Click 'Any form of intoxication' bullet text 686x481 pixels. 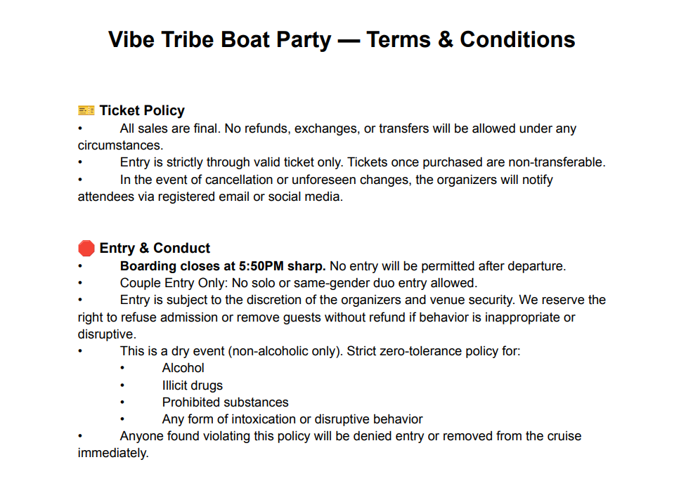[292, 419]
